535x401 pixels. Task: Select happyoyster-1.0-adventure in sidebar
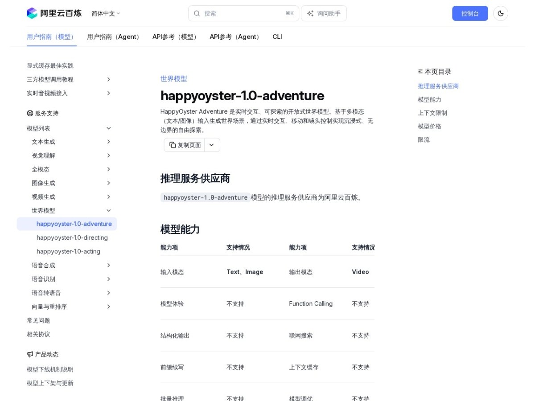point(67,224)
